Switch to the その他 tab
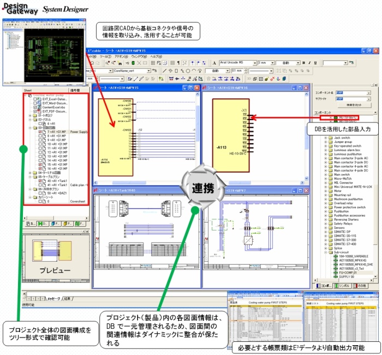This screenshot has height=355, width=382. click(x=360, y=286)
